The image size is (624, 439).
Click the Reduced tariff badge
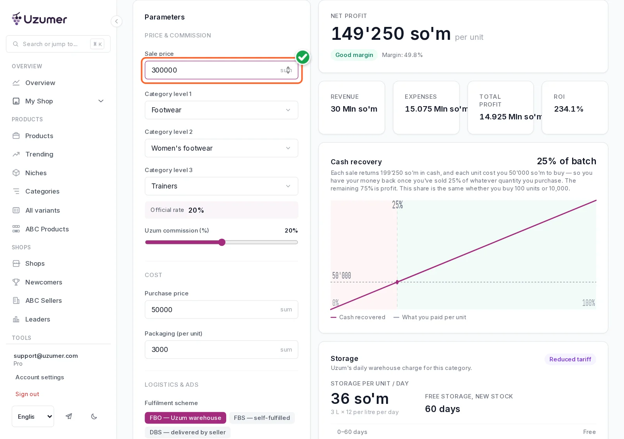tap(570, 359)
